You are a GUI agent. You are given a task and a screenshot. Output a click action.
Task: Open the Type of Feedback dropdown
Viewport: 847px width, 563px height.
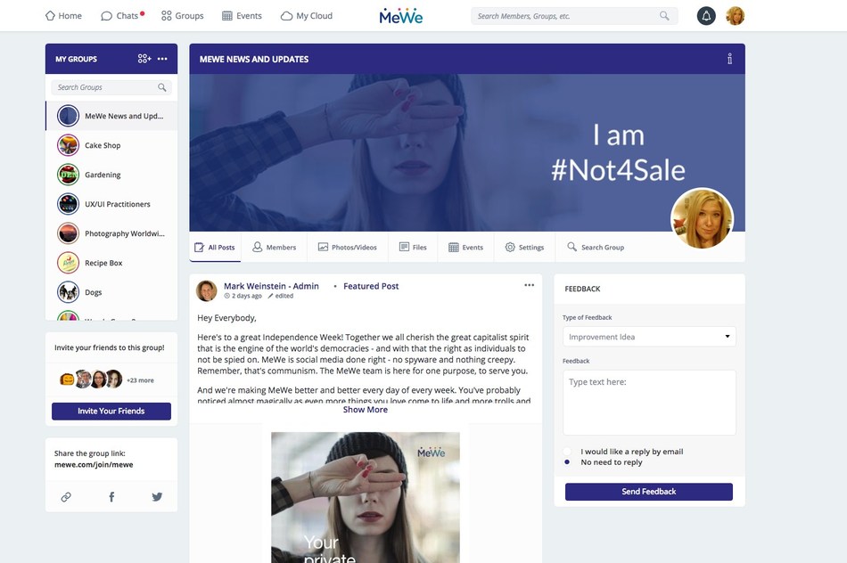coord(648,337)
